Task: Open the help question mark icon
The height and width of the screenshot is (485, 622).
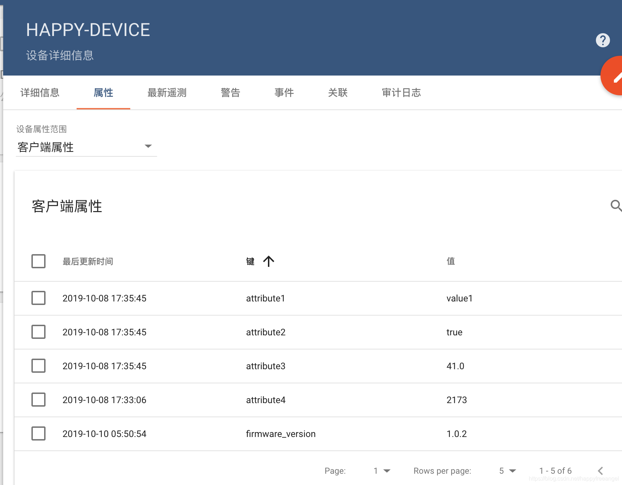Action: pos(603,40)
